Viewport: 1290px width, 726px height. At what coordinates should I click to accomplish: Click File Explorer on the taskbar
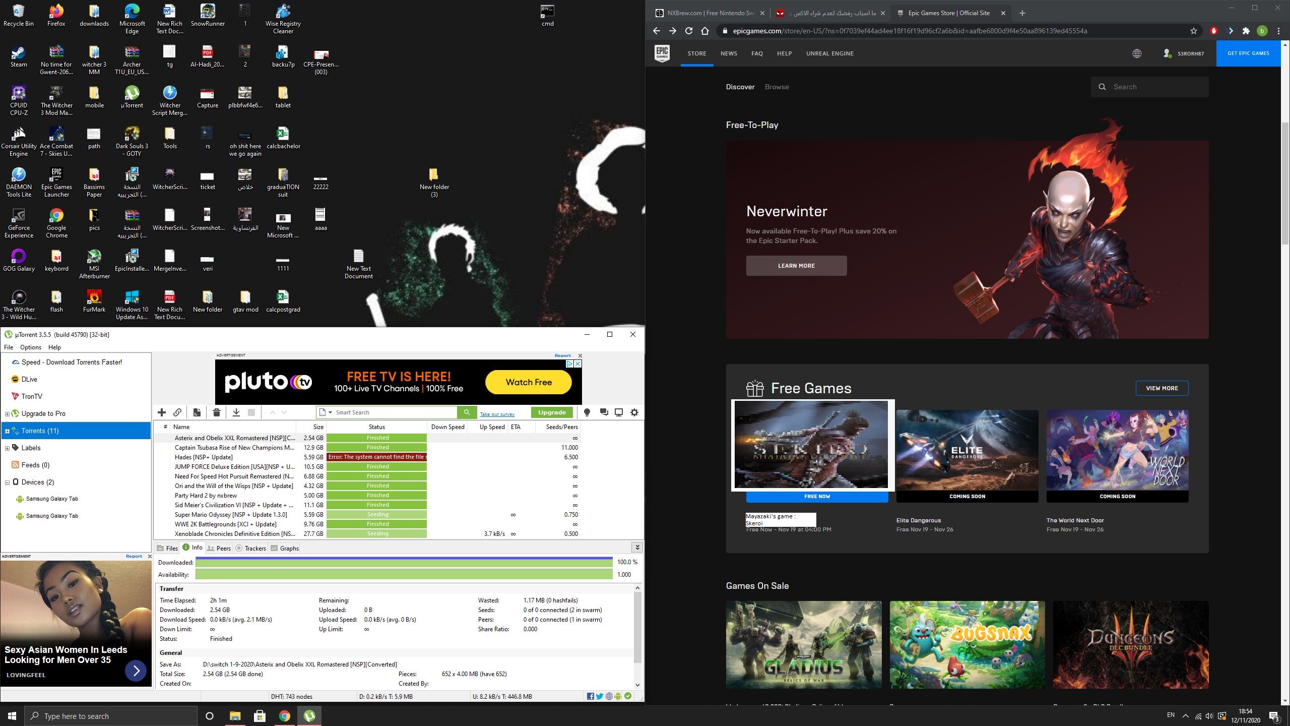[x=235, y=716]
